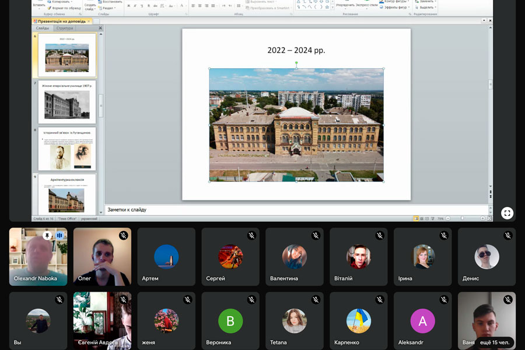Open the Раздел dropdown in ribbon
The height and width of the screenshot is (350, 525).
pos(107,8)
